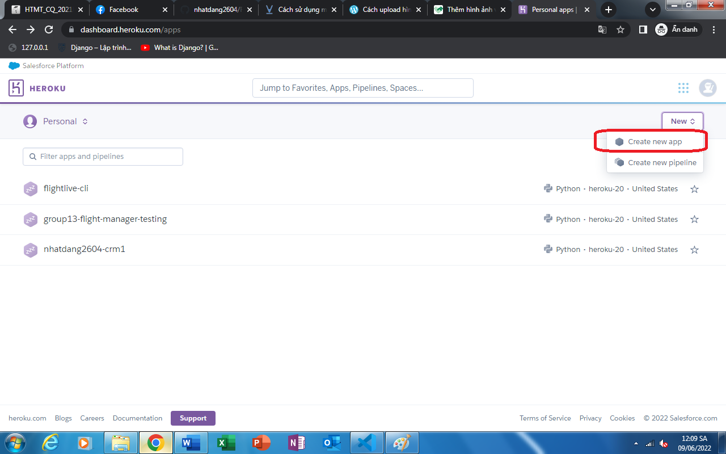The width and height of the screenshot is (726, 454).
Task: Open Paint from the taskbar
Action: 402,443
